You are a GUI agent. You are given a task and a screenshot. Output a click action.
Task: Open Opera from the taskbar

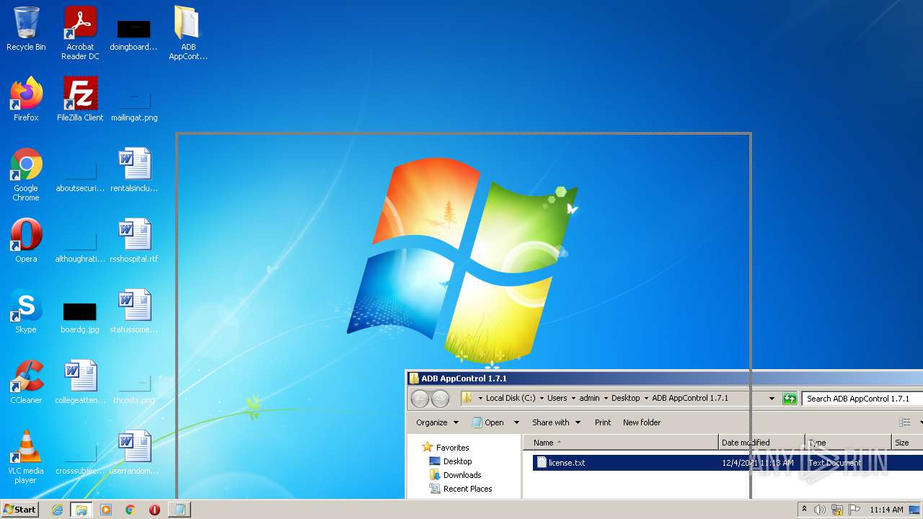pos(154,510)
